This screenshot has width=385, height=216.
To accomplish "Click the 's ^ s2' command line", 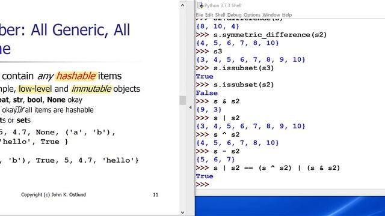I will pyautogui.click(x=218, y=134).
